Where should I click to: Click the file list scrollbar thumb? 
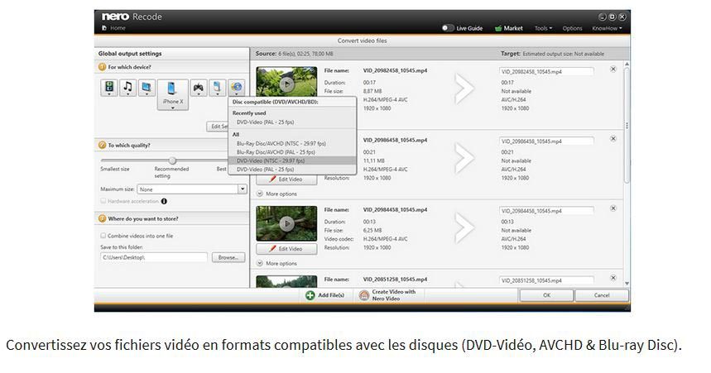(627, 125)
